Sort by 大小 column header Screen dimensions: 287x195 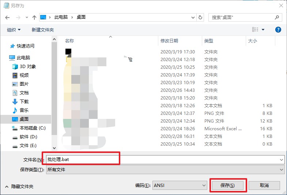coord(253,41)
